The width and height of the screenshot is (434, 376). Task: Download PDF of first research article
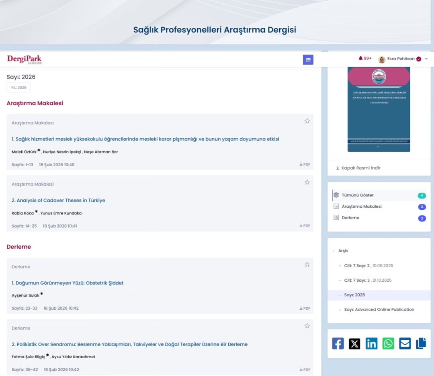[305, 164]
